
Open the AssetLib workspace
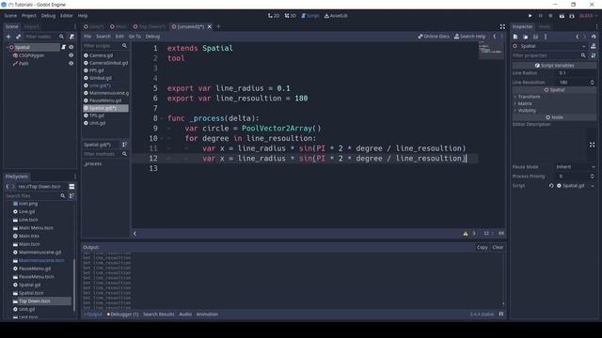click(x=336, y=16)
